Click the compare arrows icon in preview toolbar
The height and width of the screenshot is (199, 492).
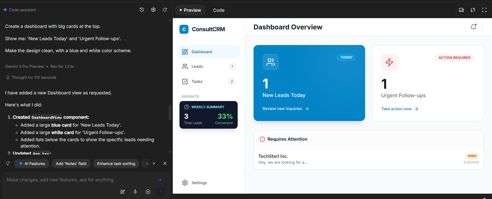[x=473, y=10]
